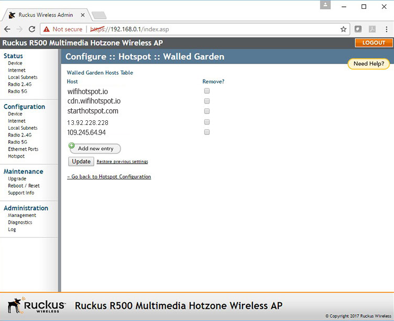Click the orange LOGOUT button
The height and width of the screenshot is (321, 394).
click(x=373, y=43)
